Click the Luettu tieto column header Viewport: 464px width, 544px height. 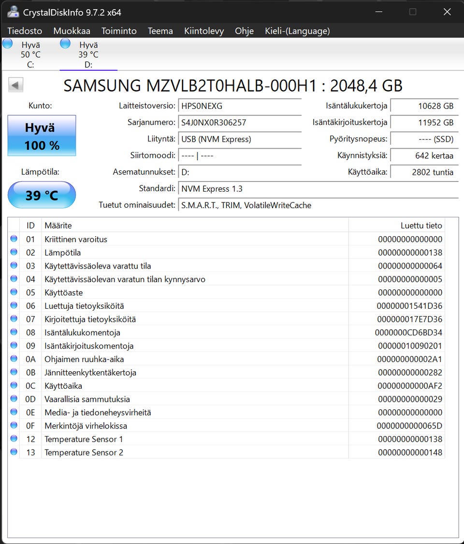pos(397,226)
